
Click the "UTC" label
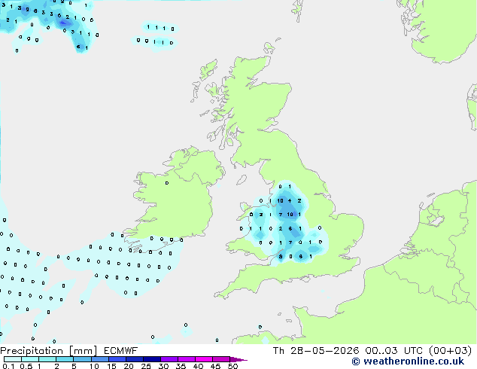click(413, 351)
